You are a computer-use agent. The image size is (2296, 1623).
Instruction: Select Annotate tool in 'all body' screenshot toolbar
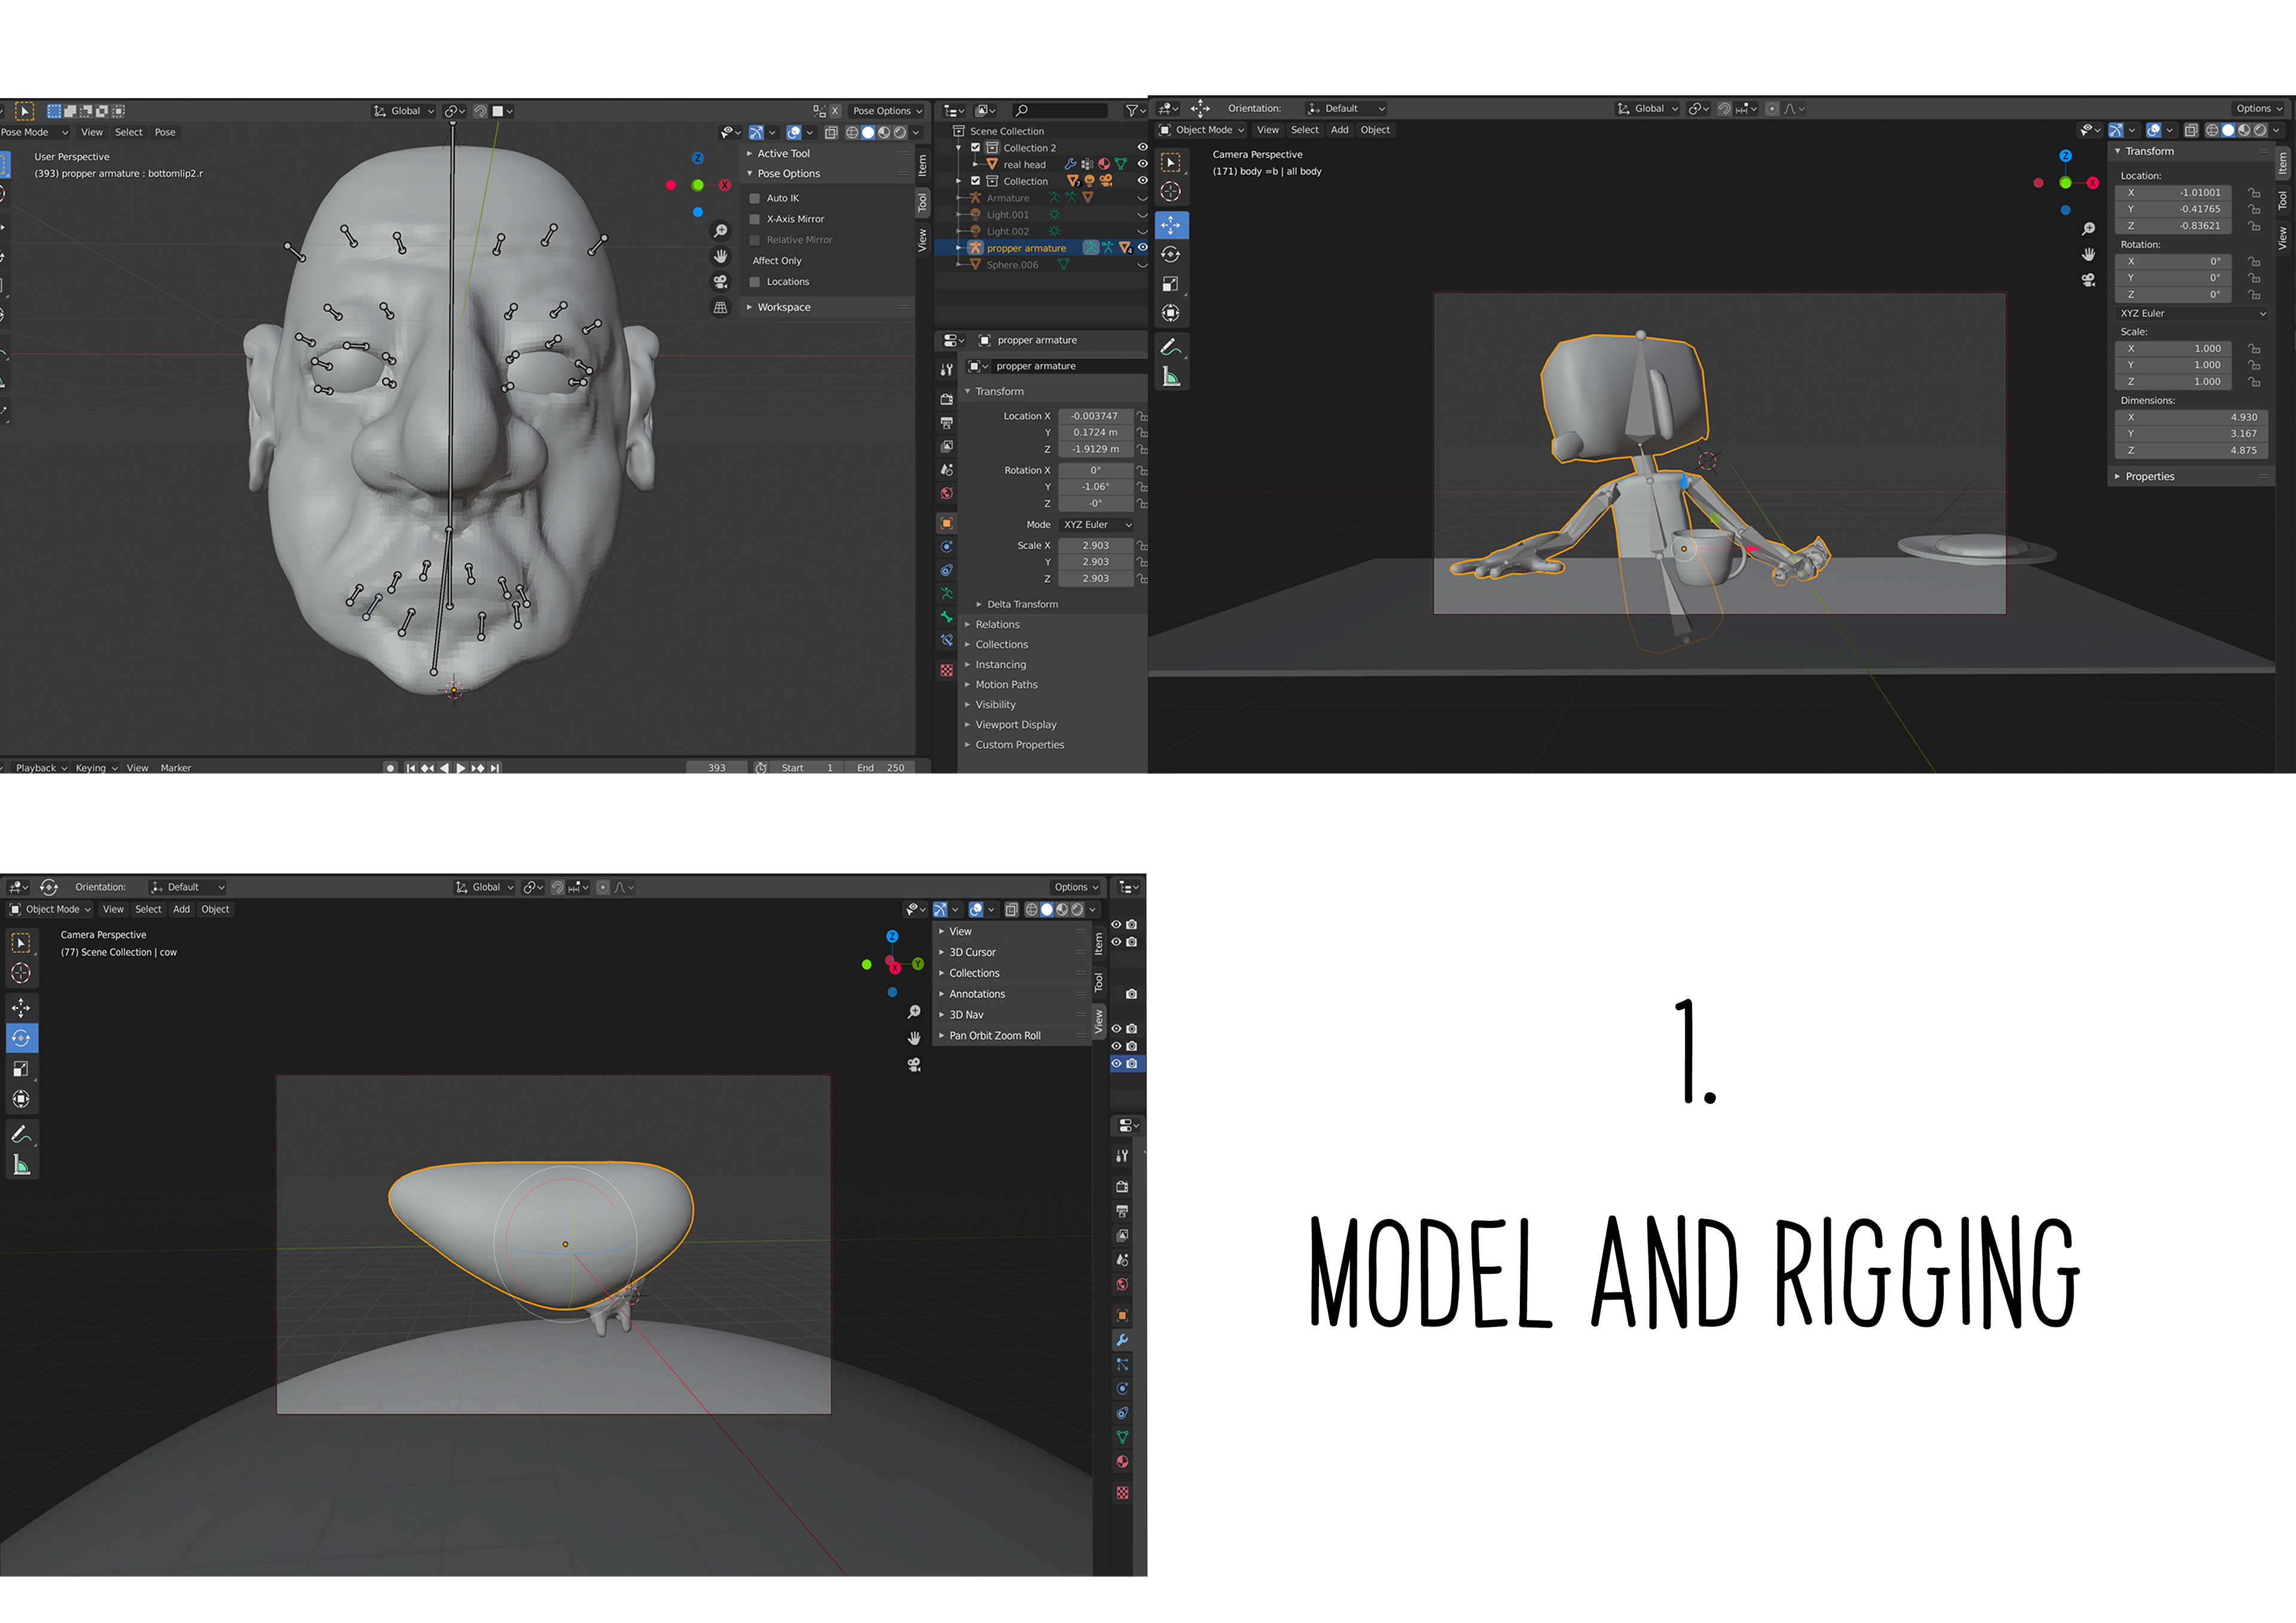pyautogui.click(x=1171, y=347)
